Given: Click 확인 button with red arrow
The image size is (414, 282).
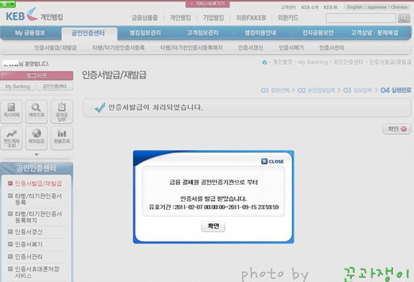Looking at the screenshot, I should [x=397, y=129].
